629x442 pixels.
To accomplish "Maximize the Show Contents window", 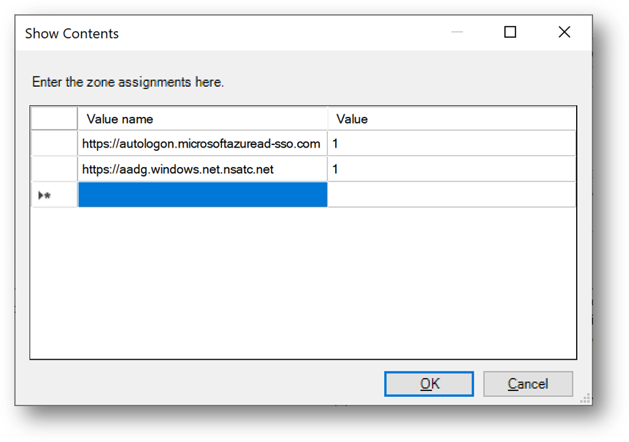I will coord(510,33).
